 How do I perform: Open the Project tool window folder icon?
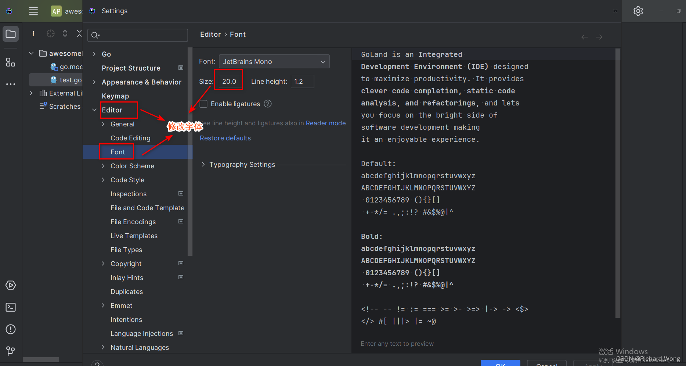11,34
